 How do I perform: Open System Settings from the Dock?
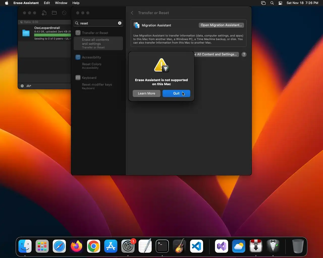click(x=128, y=246)
